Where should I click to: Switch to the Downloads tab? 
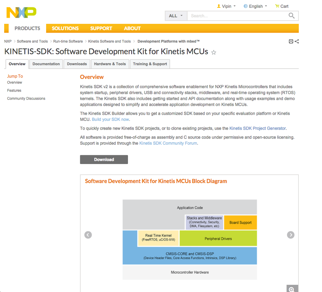(77, 64)
